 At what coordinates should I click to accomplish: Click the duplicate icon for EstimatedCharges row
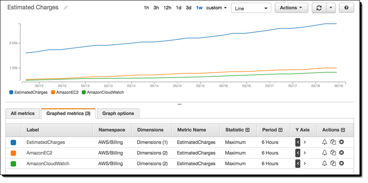click(333, 142)
